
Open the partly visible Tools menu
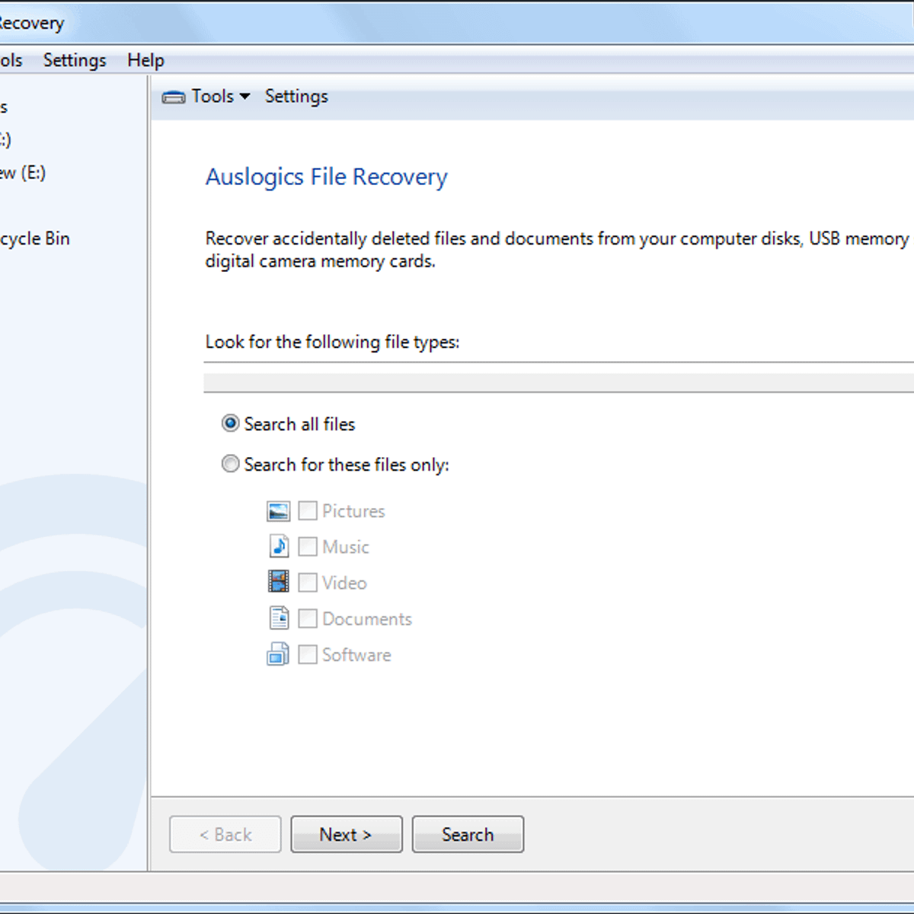click(11, 60)
